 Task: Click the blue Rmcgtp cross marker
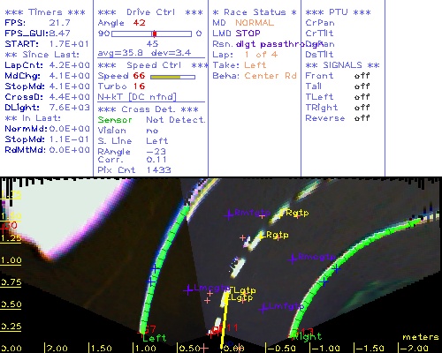tap(293, 259)
